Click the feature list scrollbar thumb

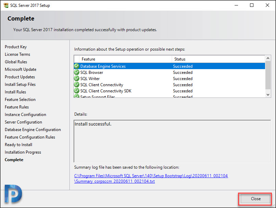(x=268, y=75)
